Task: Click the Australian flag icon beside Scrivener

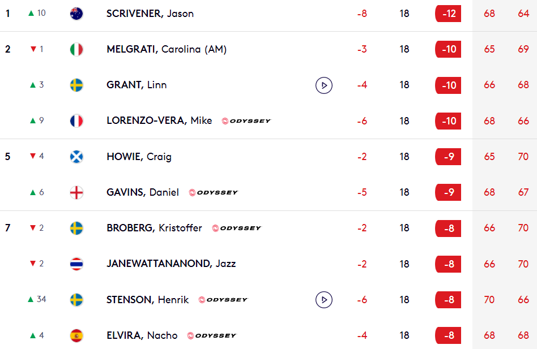Action: click(76, 14)
